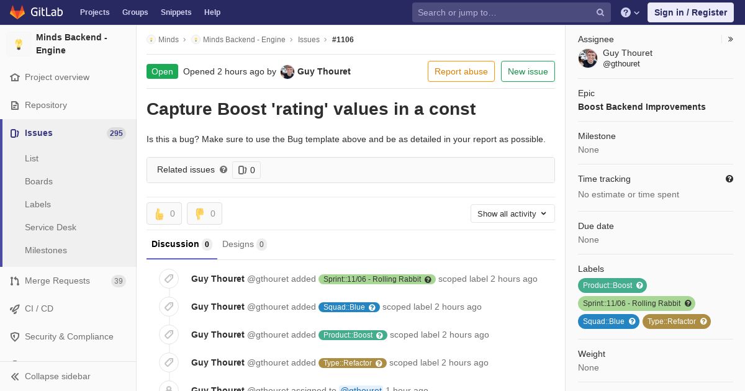Open Service Desk in sidebar
The height and width of the screenshot is (391, 745).
click(50, 227)
